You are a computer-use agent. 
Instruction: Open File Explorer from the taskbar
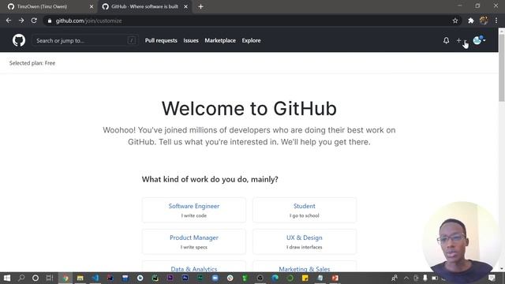(x=80, y=278)
